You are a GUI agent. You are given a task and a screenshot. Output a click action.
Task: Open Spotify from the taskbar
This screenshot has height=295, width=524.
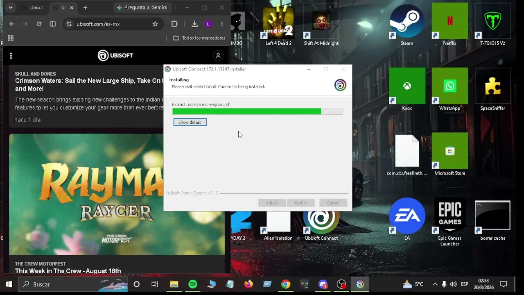193,284
